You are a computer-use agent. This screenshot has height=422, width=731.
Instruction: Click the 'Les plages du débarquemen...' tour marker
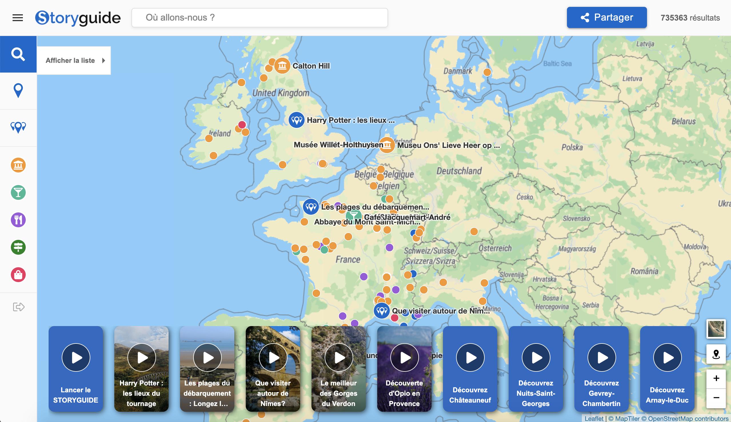click(311, 207)
